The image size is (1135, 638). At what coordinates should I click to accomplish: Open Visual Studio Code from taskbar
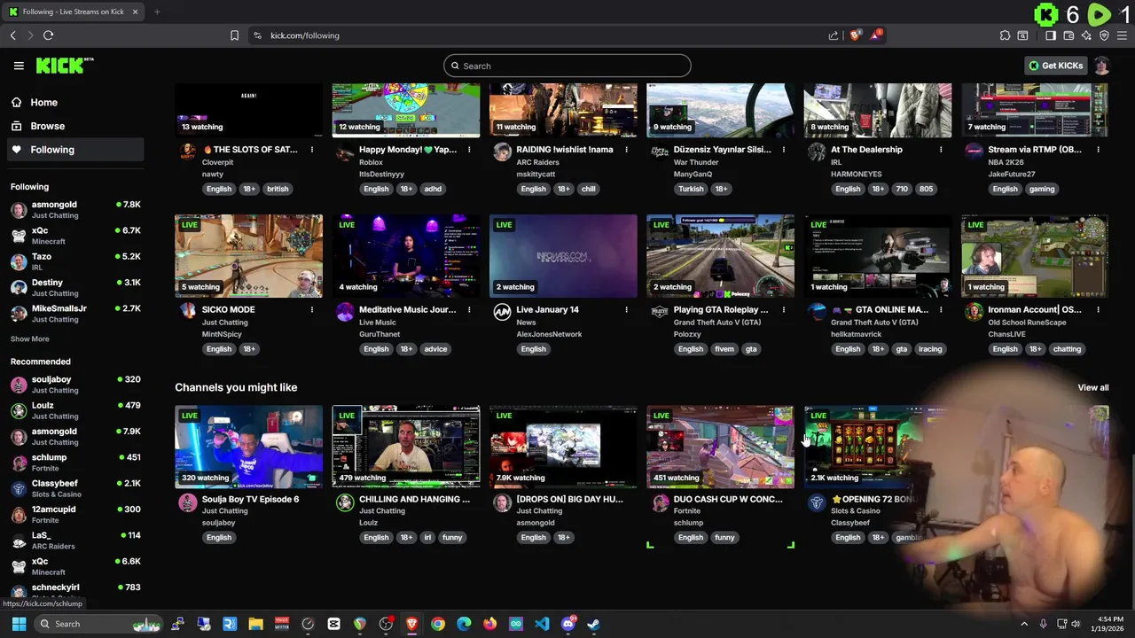(x=542, y=624)
